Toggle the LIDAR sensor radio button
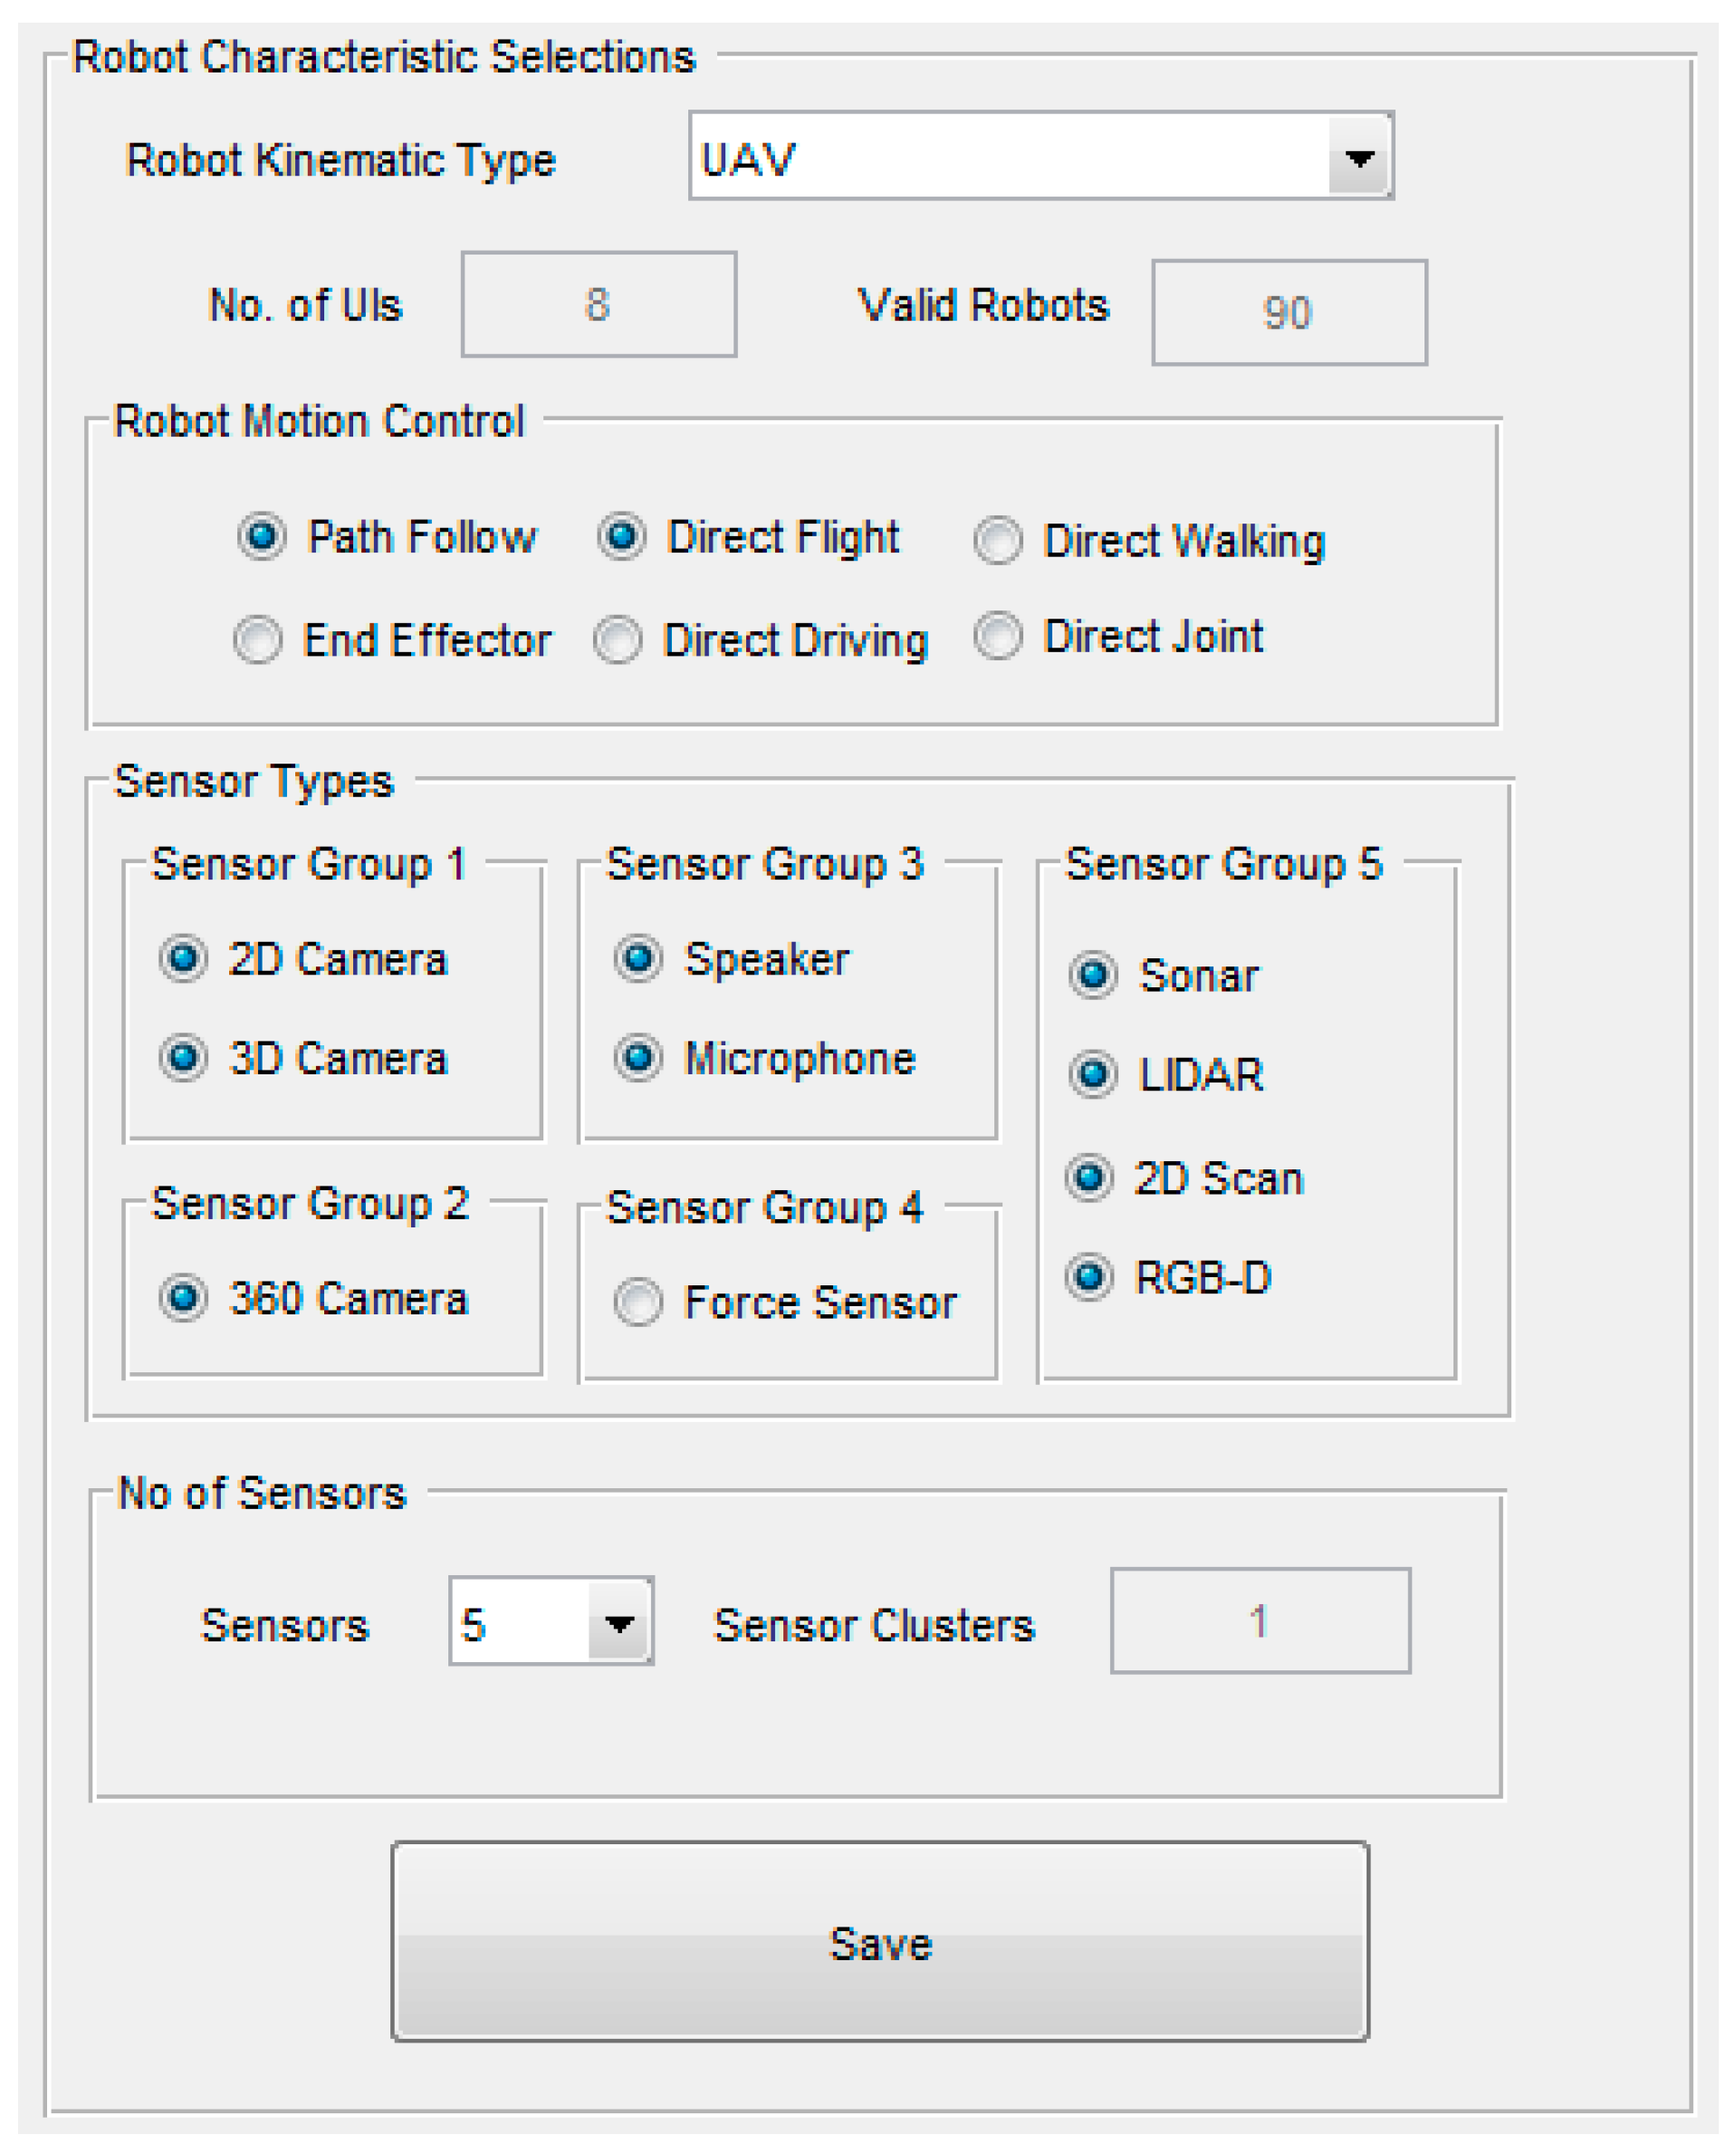The image size is (1736, 2154). (1093, 1074)
